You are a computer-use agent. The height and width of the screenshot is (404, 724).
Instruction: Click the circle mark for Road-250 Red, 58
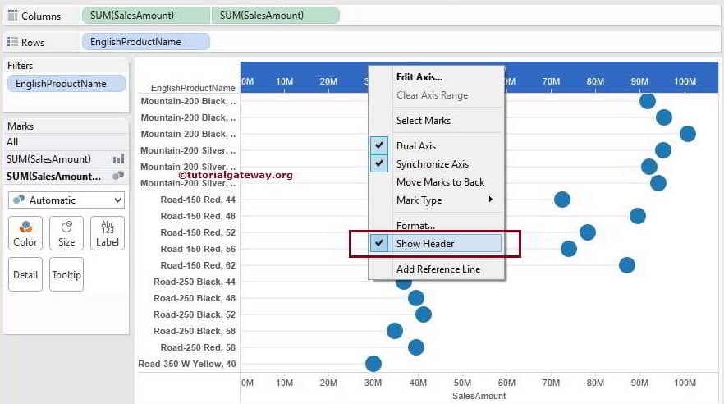pyautogui.click(x=416, y=347)
